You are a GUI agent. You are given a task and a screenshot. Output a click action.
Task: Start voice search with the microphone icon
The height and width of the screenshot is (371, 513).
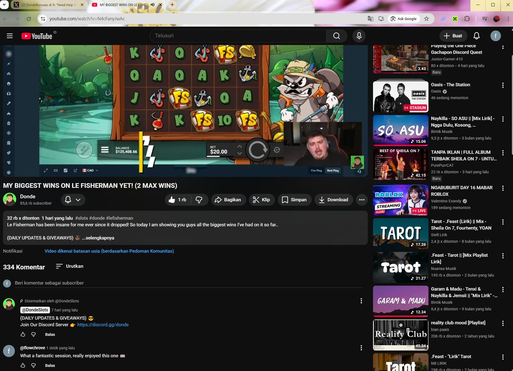click(359, 36)
